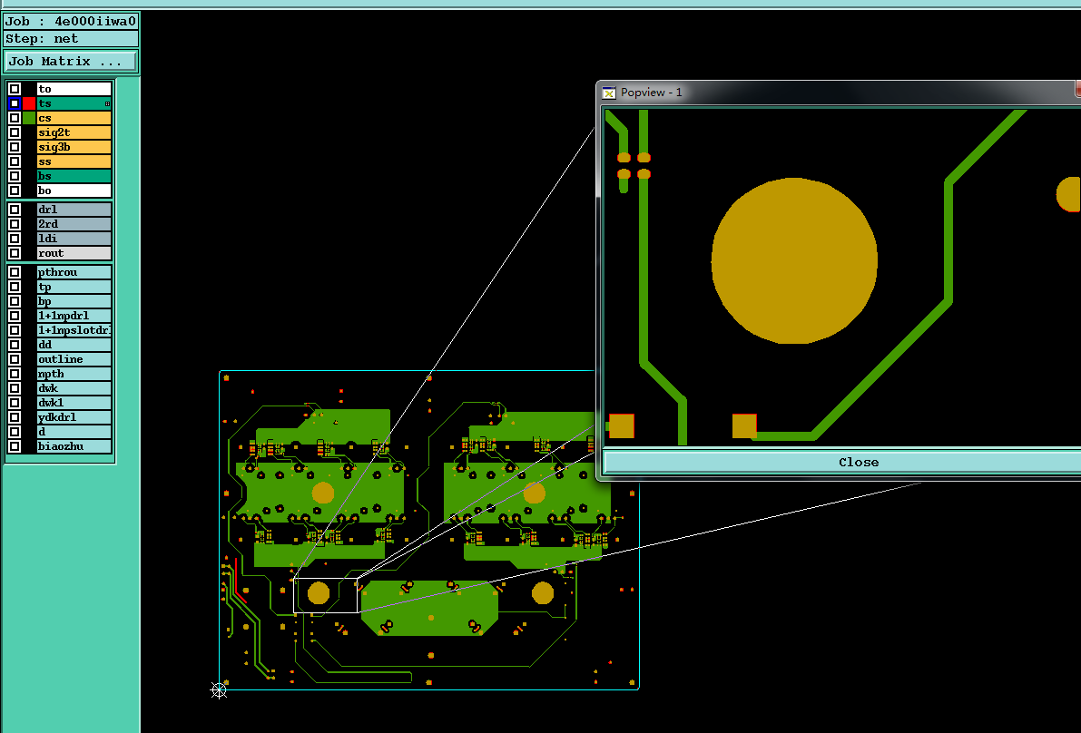Choose the ss layer name
The height and width of the screenshot is (733, 1081).
(74, 161)
